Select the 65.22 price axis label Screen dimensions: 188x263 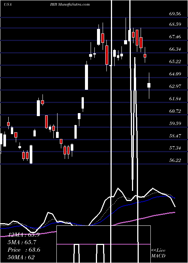(175, 61)
